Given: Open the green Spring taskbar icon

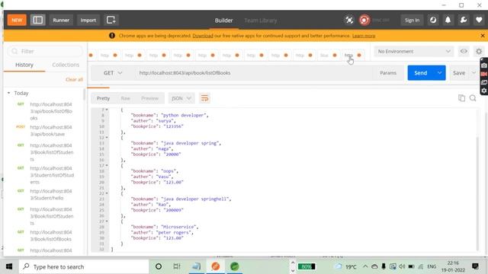Looking at the screenshot, I should tap(234, 266).
